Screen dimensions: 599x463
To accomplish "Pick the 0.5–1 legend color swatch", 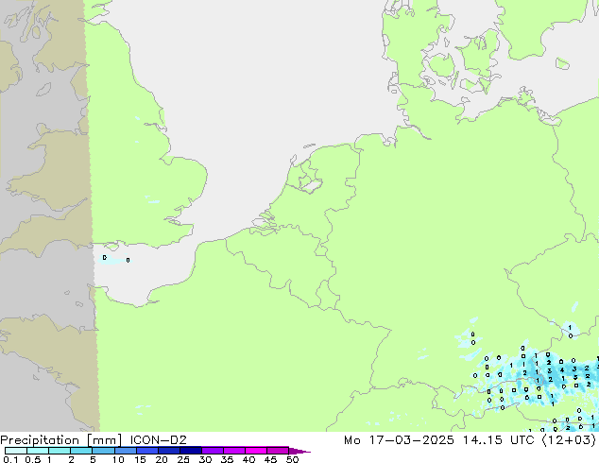I will point(38,451).
